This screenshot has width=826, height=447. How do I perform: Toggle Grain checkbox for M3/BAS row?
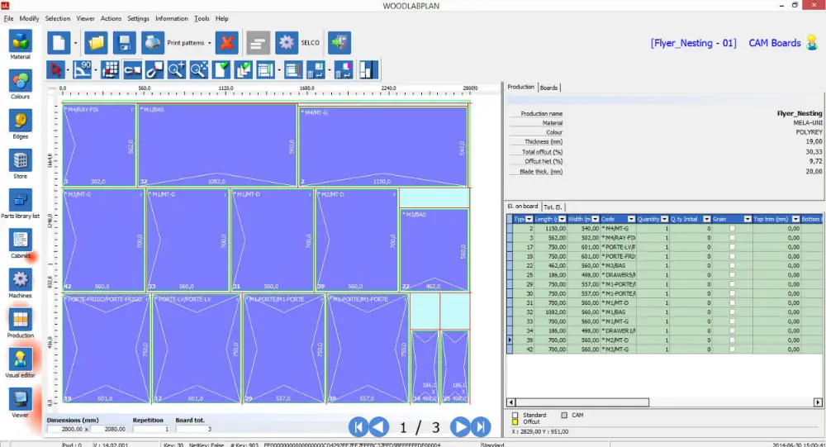pos(731,265)
